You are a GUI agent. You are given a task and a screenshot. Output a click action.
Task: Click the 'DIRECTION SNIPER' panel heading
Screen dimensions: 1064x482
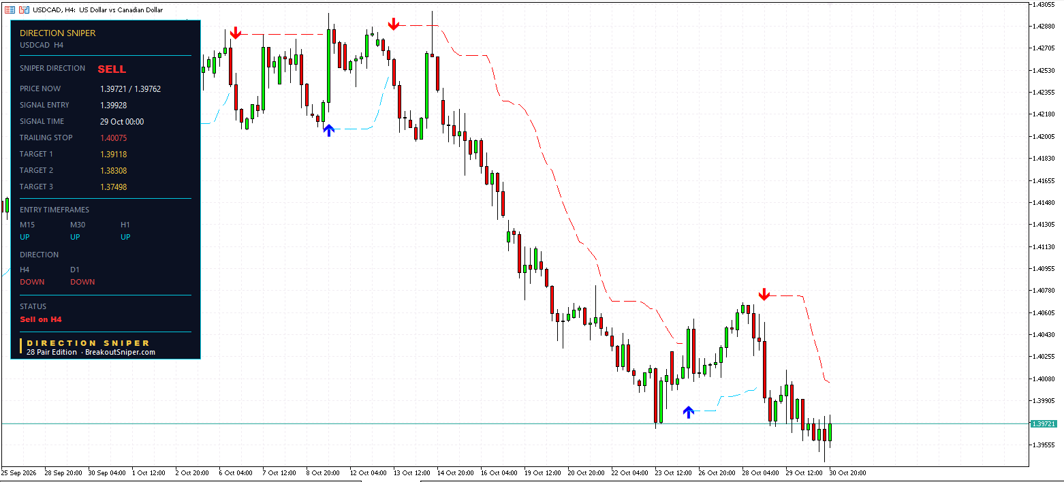(58, 33)
